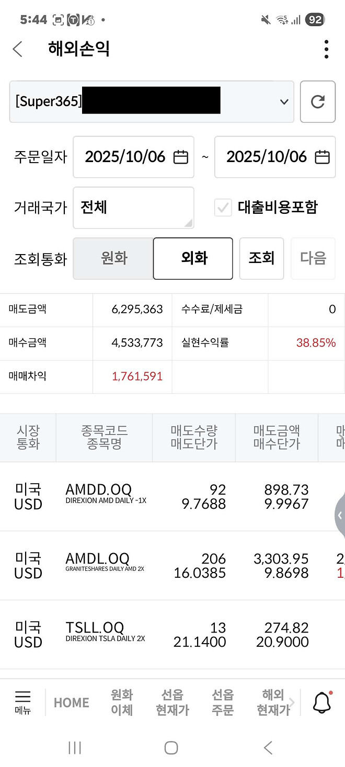Go to HOME in bottom navigation
Screen dimensions: 345x767
[x=71, y=702]
